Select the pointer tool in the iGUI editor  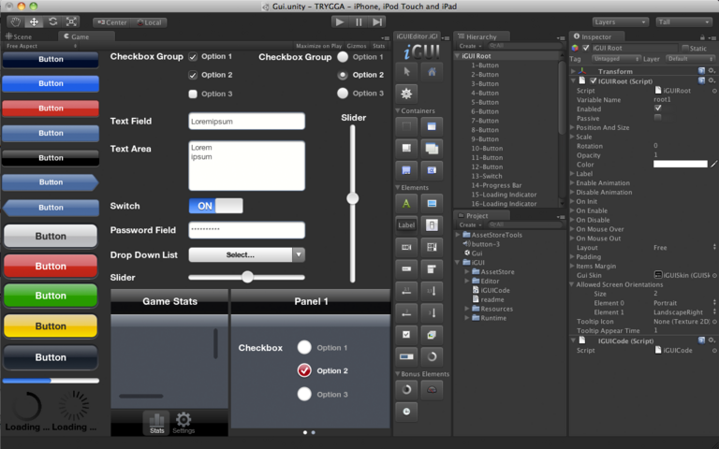(x=407, y=70)
